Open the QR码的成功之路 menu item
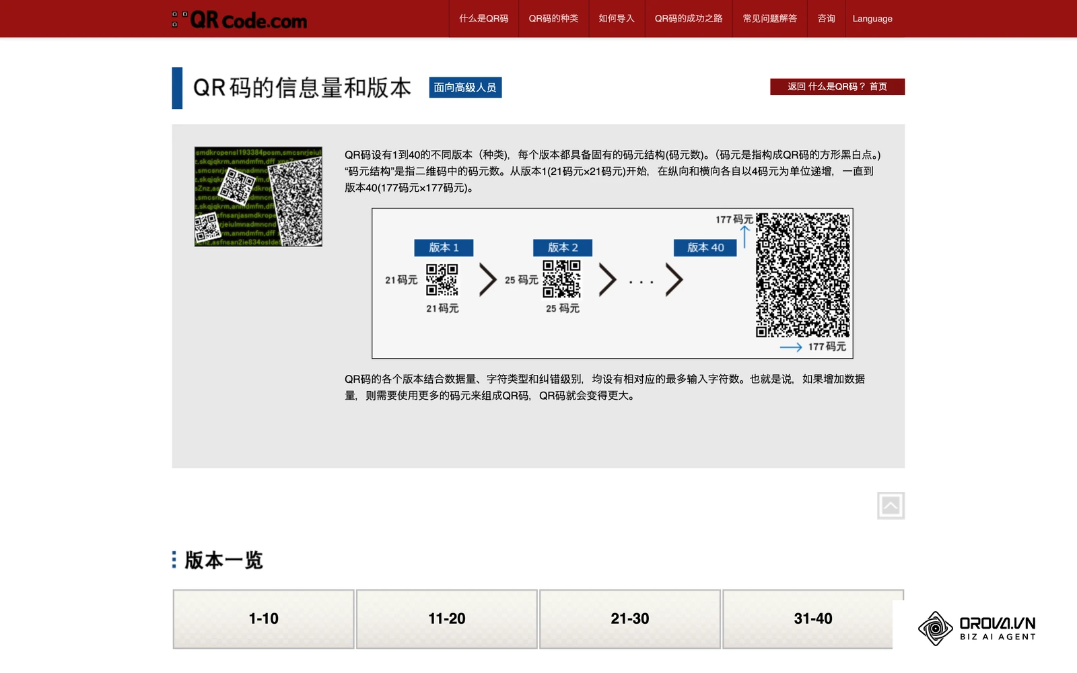The width and height of the screenshot is (1077, 673). pos(689,19)
